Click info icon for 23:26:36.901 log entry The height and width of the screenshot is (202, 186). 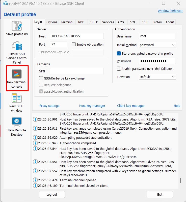pyautogui.click(x=35, y=119)
